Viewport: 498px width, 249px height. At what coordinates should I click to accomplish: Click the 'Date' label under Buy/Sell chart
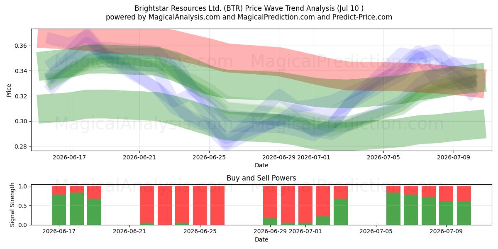tap(261, 239)
